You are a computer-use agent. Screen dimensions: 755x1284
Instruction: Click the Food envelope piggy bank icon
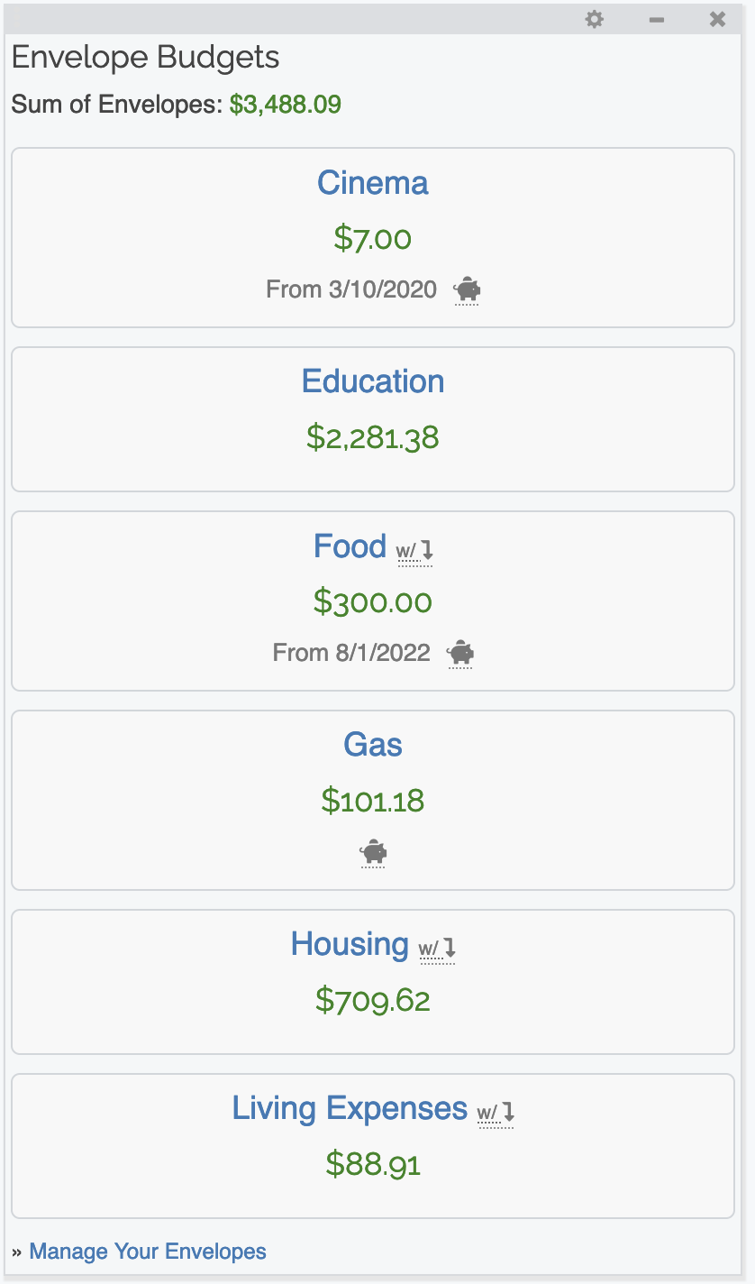tap(460, 653)
